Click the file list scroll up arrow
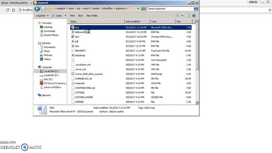The height and width of the screenshot is (153, 272). (x=197, y=21)
